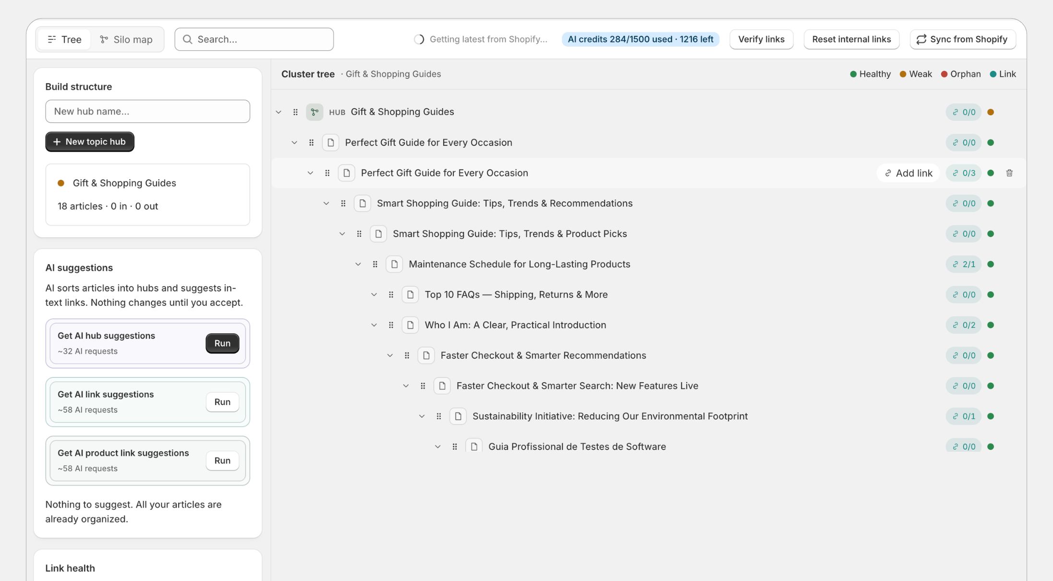Viewport: 1053px width, 581px height.
Task: Click document icon of Smart Shopping Guide Product Picks
Action: [378, 234]
